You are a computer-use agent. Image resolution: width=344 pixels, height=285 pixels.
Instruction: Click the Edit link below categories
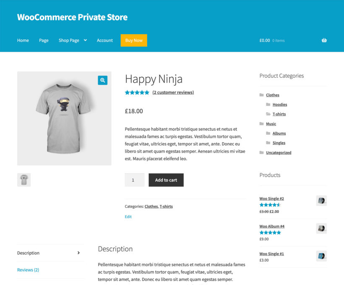[128, 217]
